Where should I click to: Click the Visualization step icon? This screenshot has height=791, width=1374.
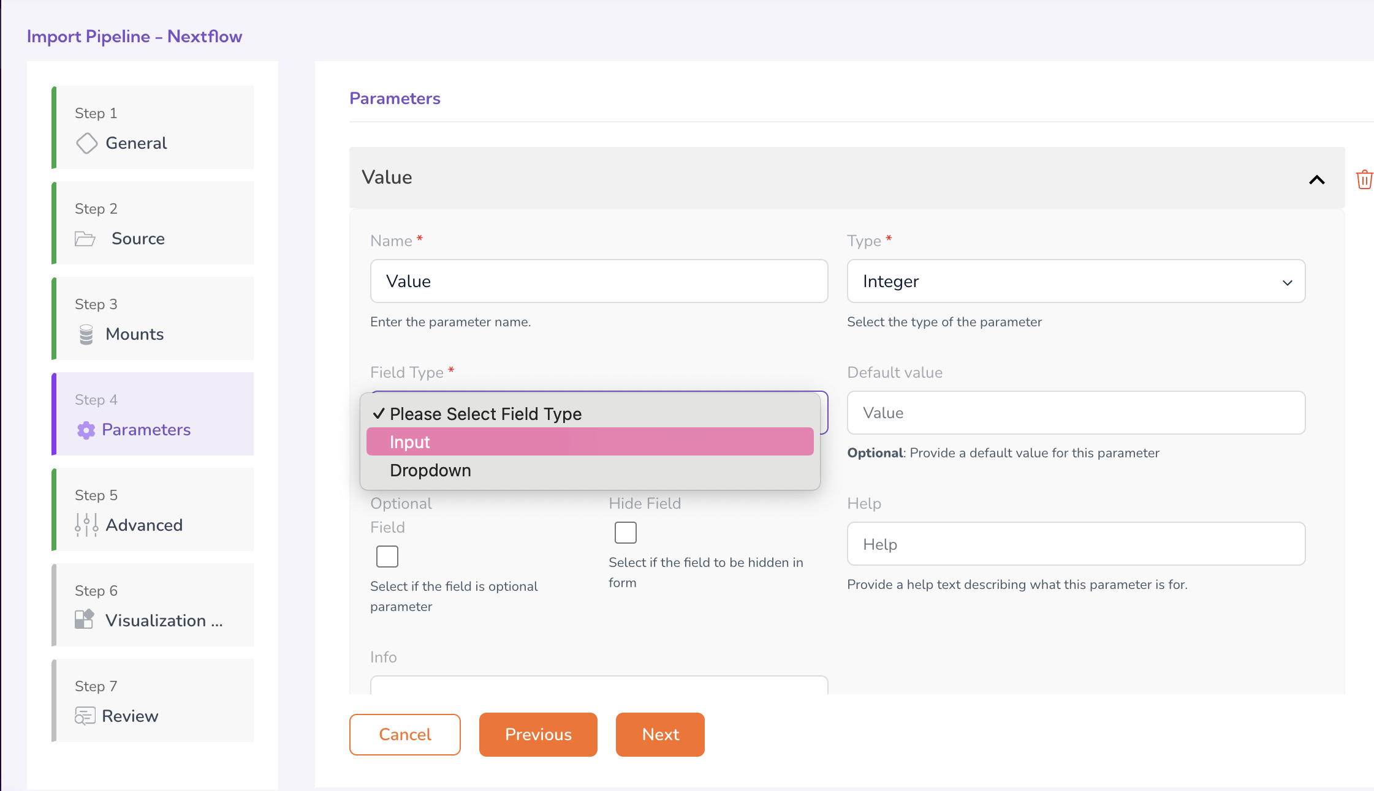[x=84, y=620]
